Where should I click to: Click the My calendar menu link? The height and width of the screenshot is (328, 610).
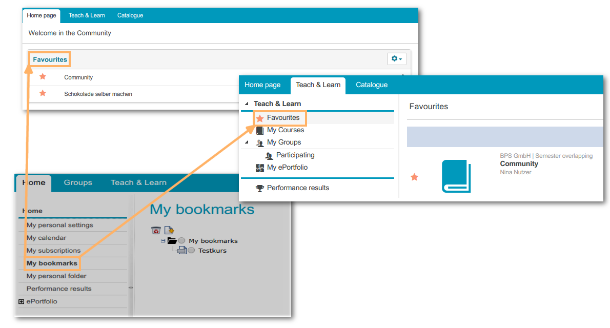tap(46, 238)
